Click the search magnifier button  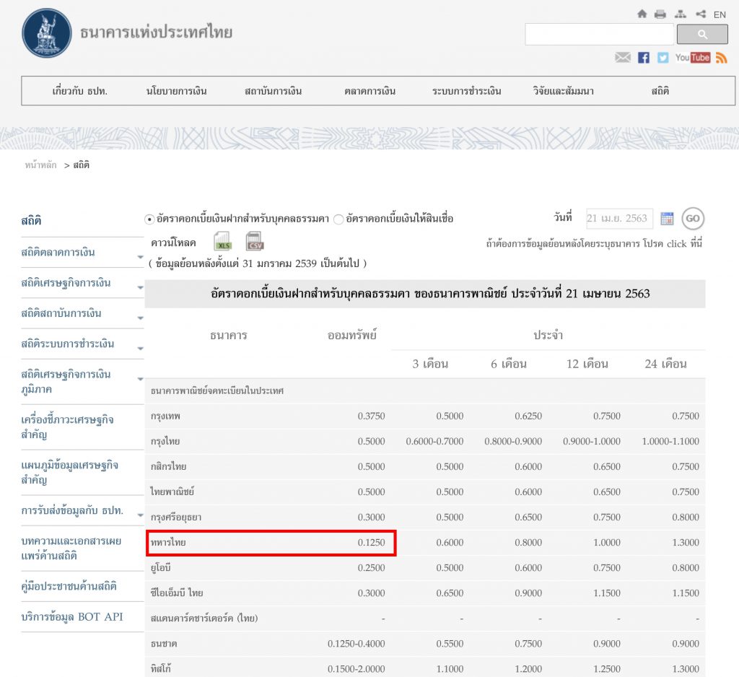pos(702,34)
